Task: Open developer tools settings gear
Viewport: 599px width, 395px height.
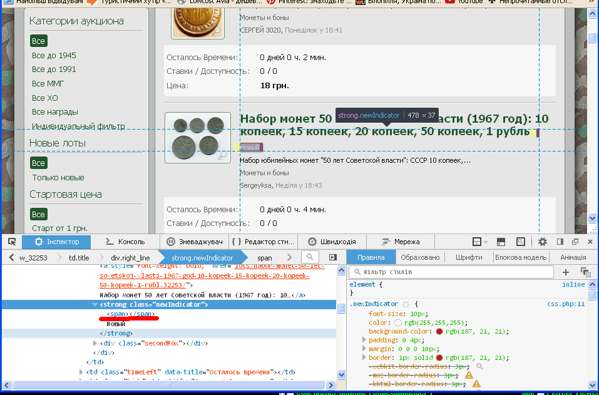Action: [542, 242]
